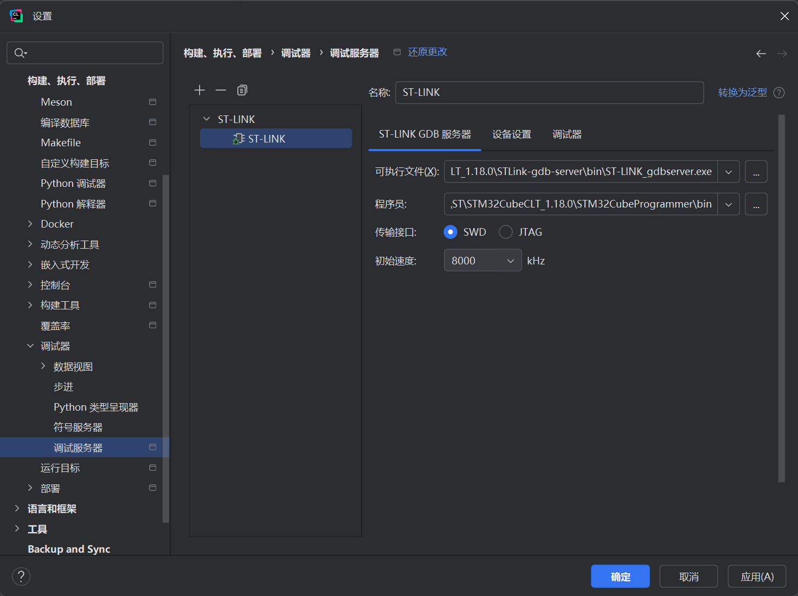Viewport: 798px width, 596px height.
Task: Click project-level icon beside 控制台
Action: pos(153,284)
